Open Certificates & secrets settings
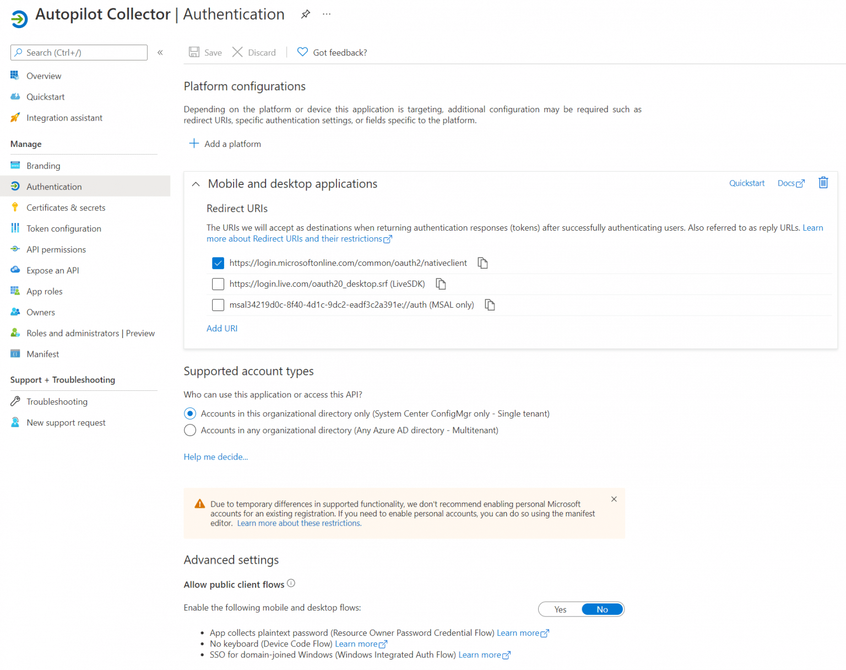846x670 pixels. tap(66, 208)
